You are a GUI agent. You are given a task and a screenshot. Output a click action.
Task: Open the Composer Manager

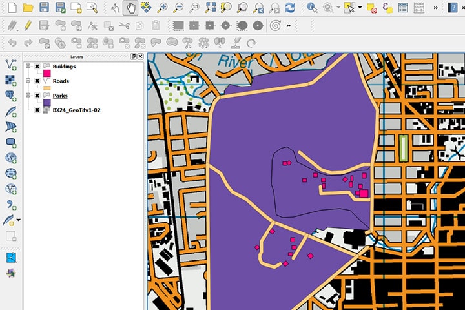[x=92, y=8]
